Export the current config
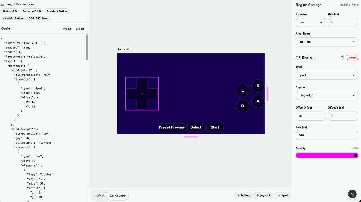361x202 pixels. pos(80,29)
